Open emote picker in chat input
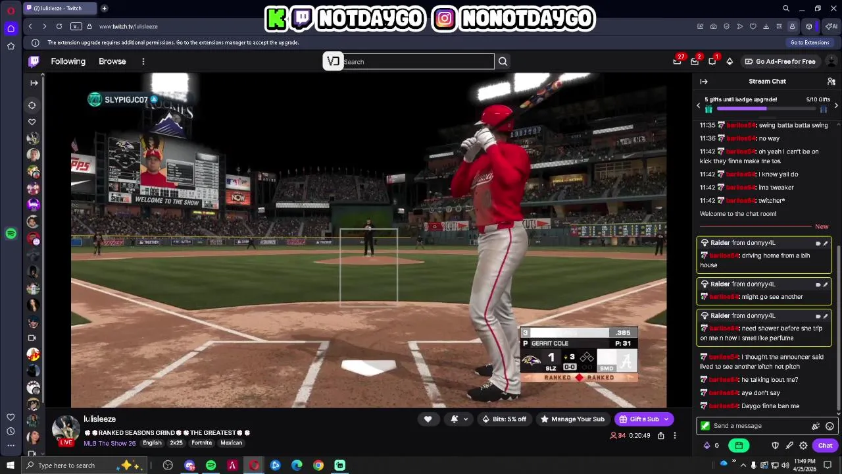 click(x=830, y=426)
